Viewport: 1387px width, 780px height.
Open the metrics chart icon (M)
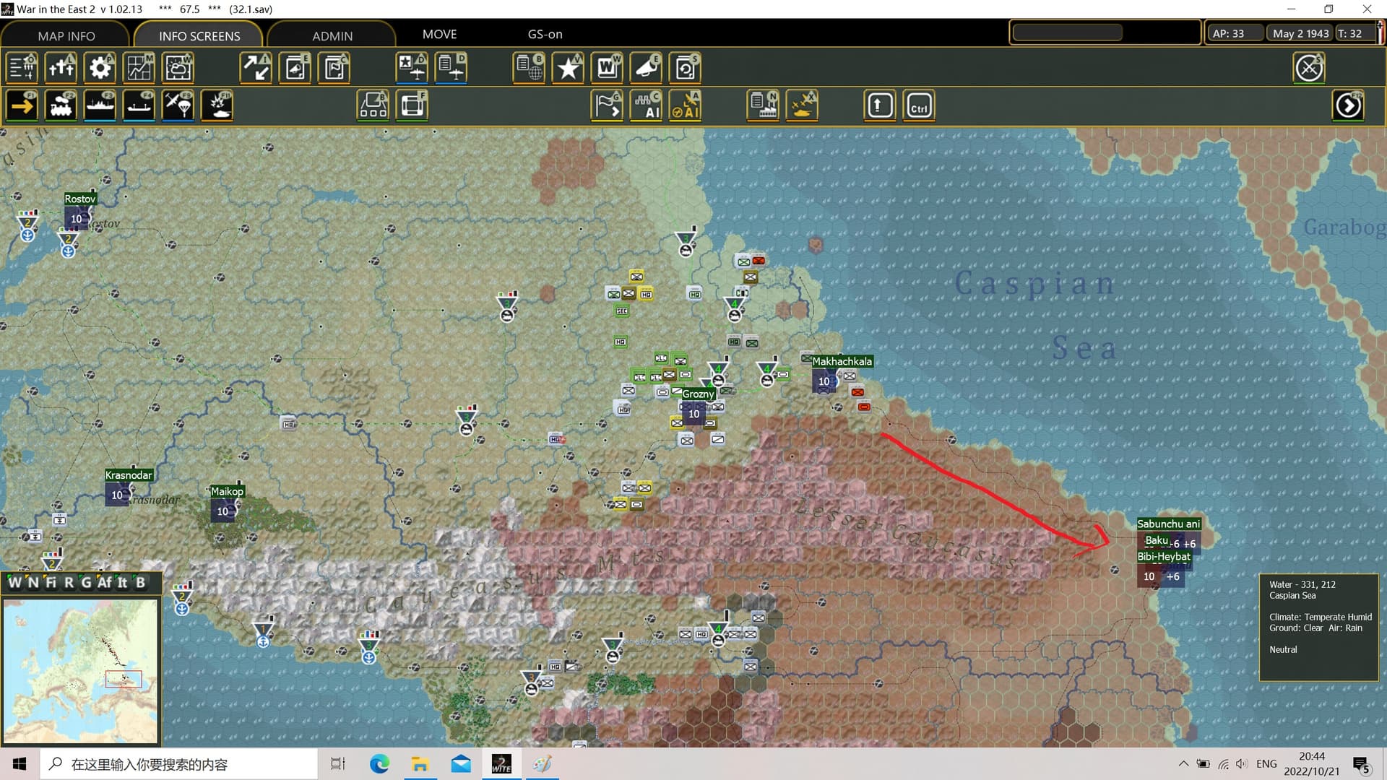139,68
